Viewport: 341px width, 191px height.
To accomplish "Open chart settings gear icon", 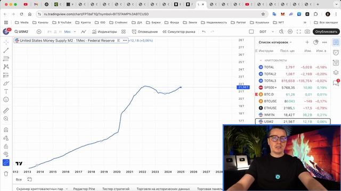I will 290,32.
